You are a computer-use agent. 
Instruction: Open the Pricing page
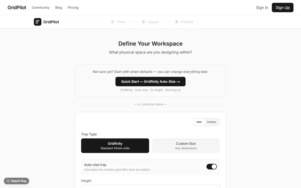click(x=73, y=8)
